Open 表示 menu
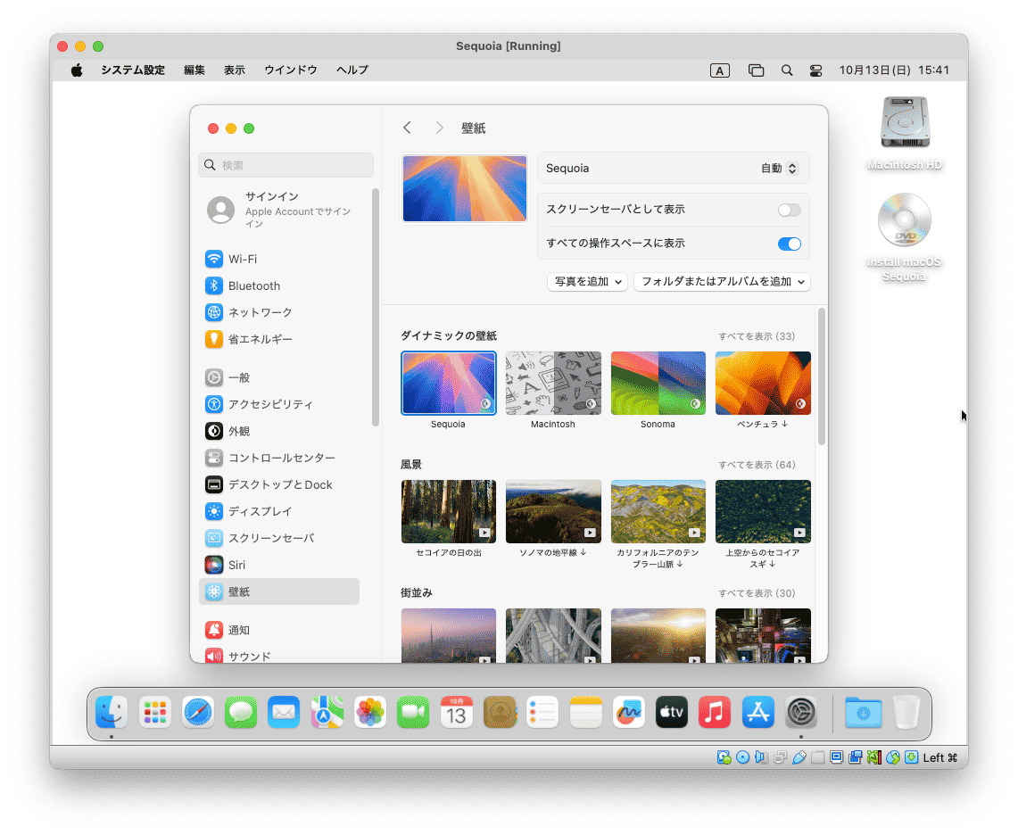This screenshot has width=1018, height=835. pyautogui.click(x=235, y=70)
